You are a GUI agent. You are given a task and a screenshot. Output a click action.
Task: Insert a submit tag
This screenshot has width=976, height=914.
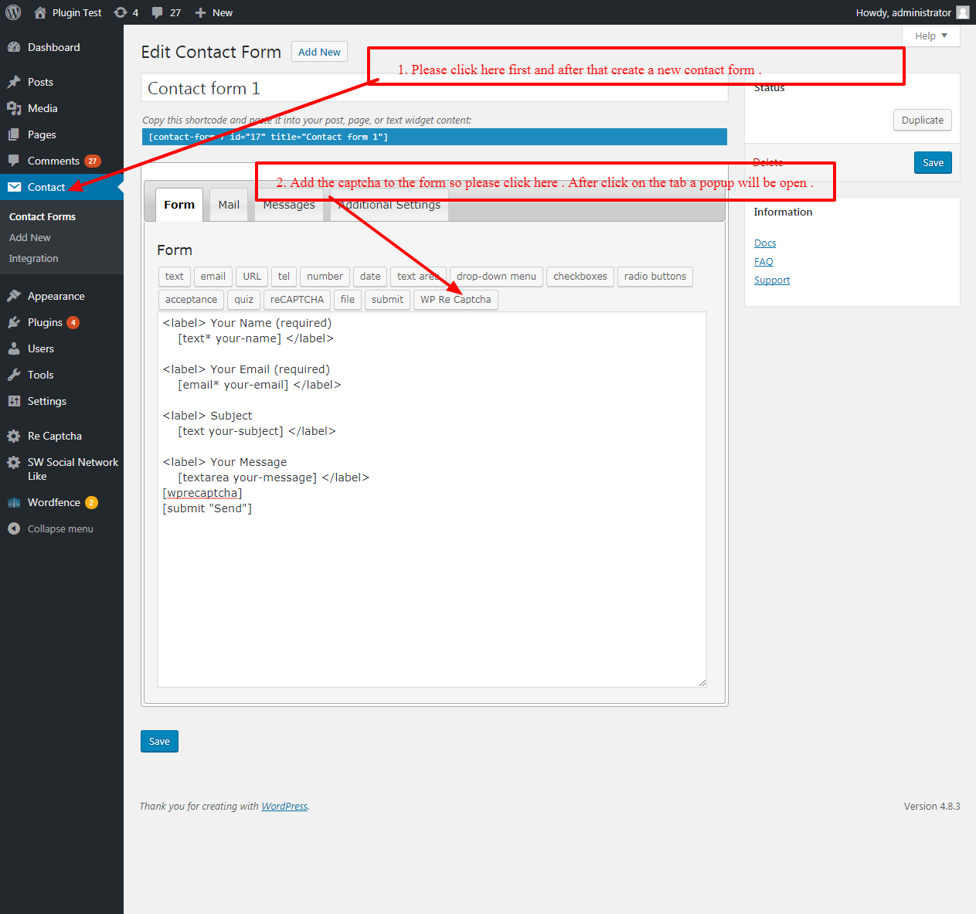coord(387,300)
